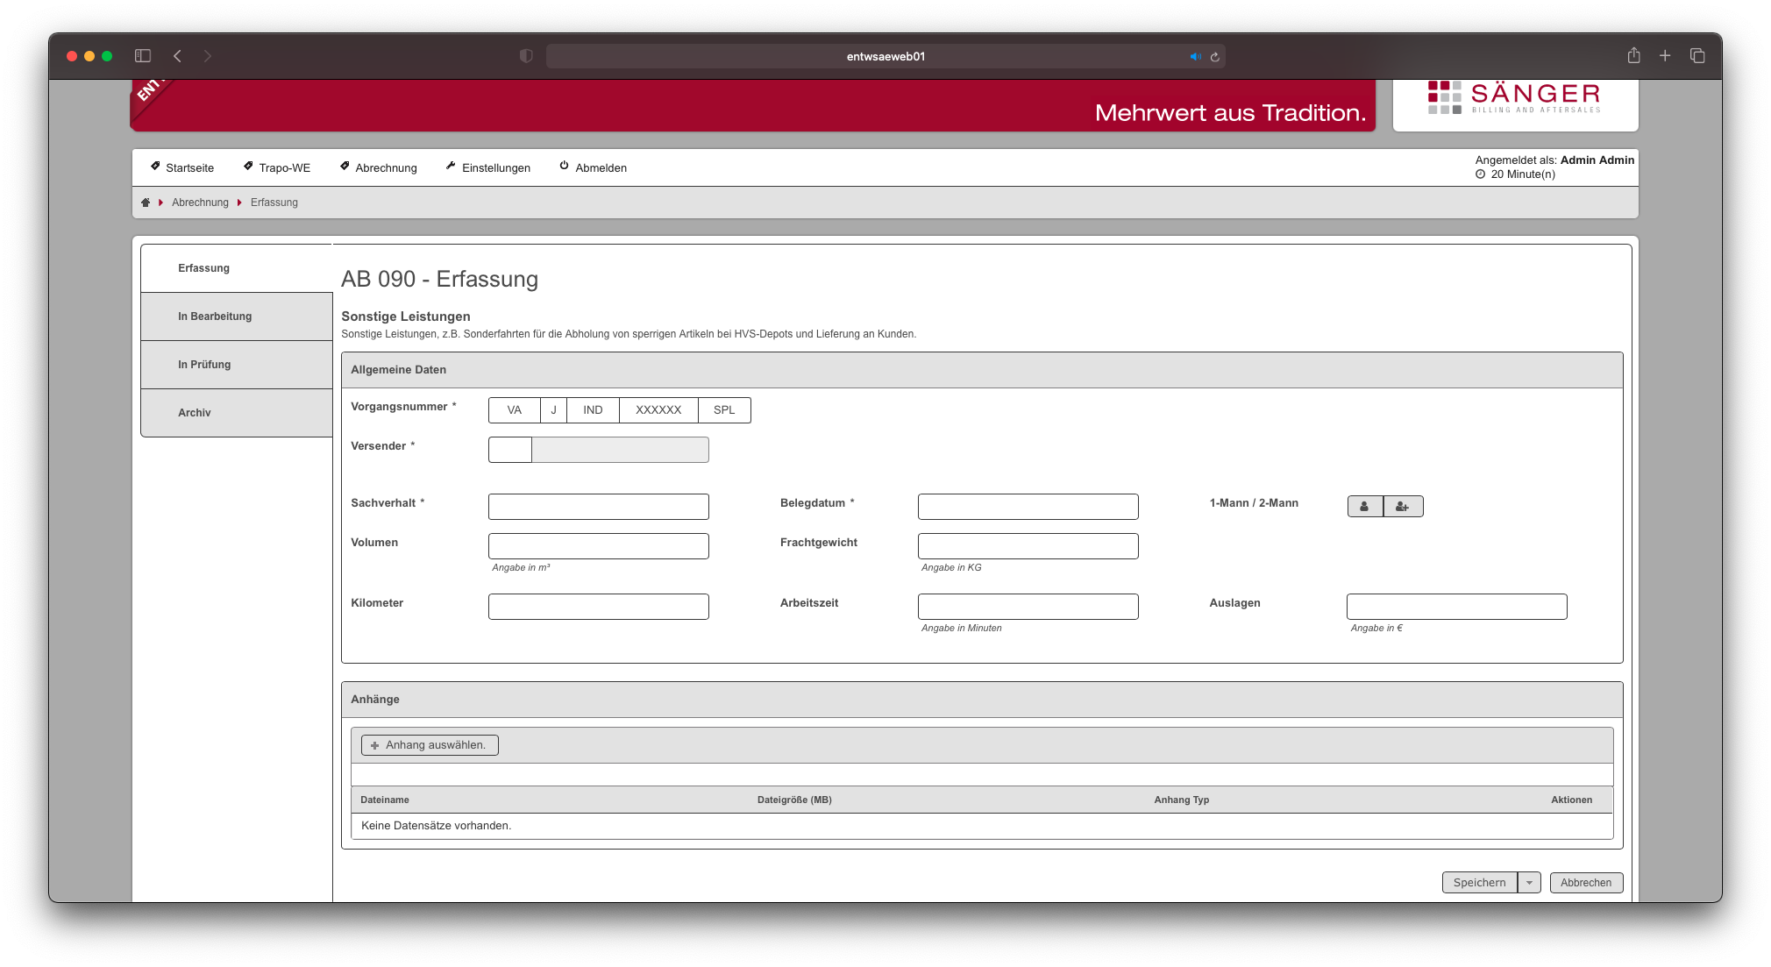Open a new tab with plus icon
The width and height of the screenshot is (1771, 967).
pos(1665,56)
